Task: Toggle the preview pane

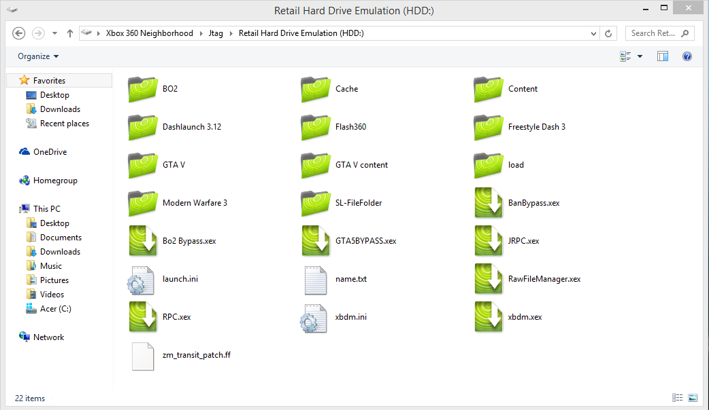Action: tap(663, 56)
